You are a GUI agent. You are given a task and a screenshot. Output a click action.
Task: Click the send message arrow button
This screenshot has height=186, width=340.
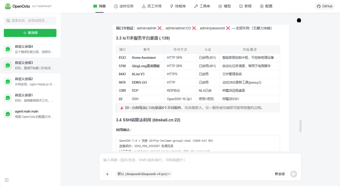click(x=294, y=174)
